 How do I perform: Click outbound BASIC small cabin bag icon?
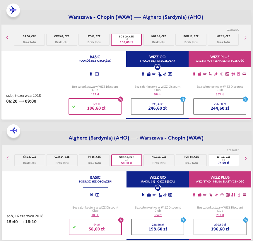coord(91,74)
